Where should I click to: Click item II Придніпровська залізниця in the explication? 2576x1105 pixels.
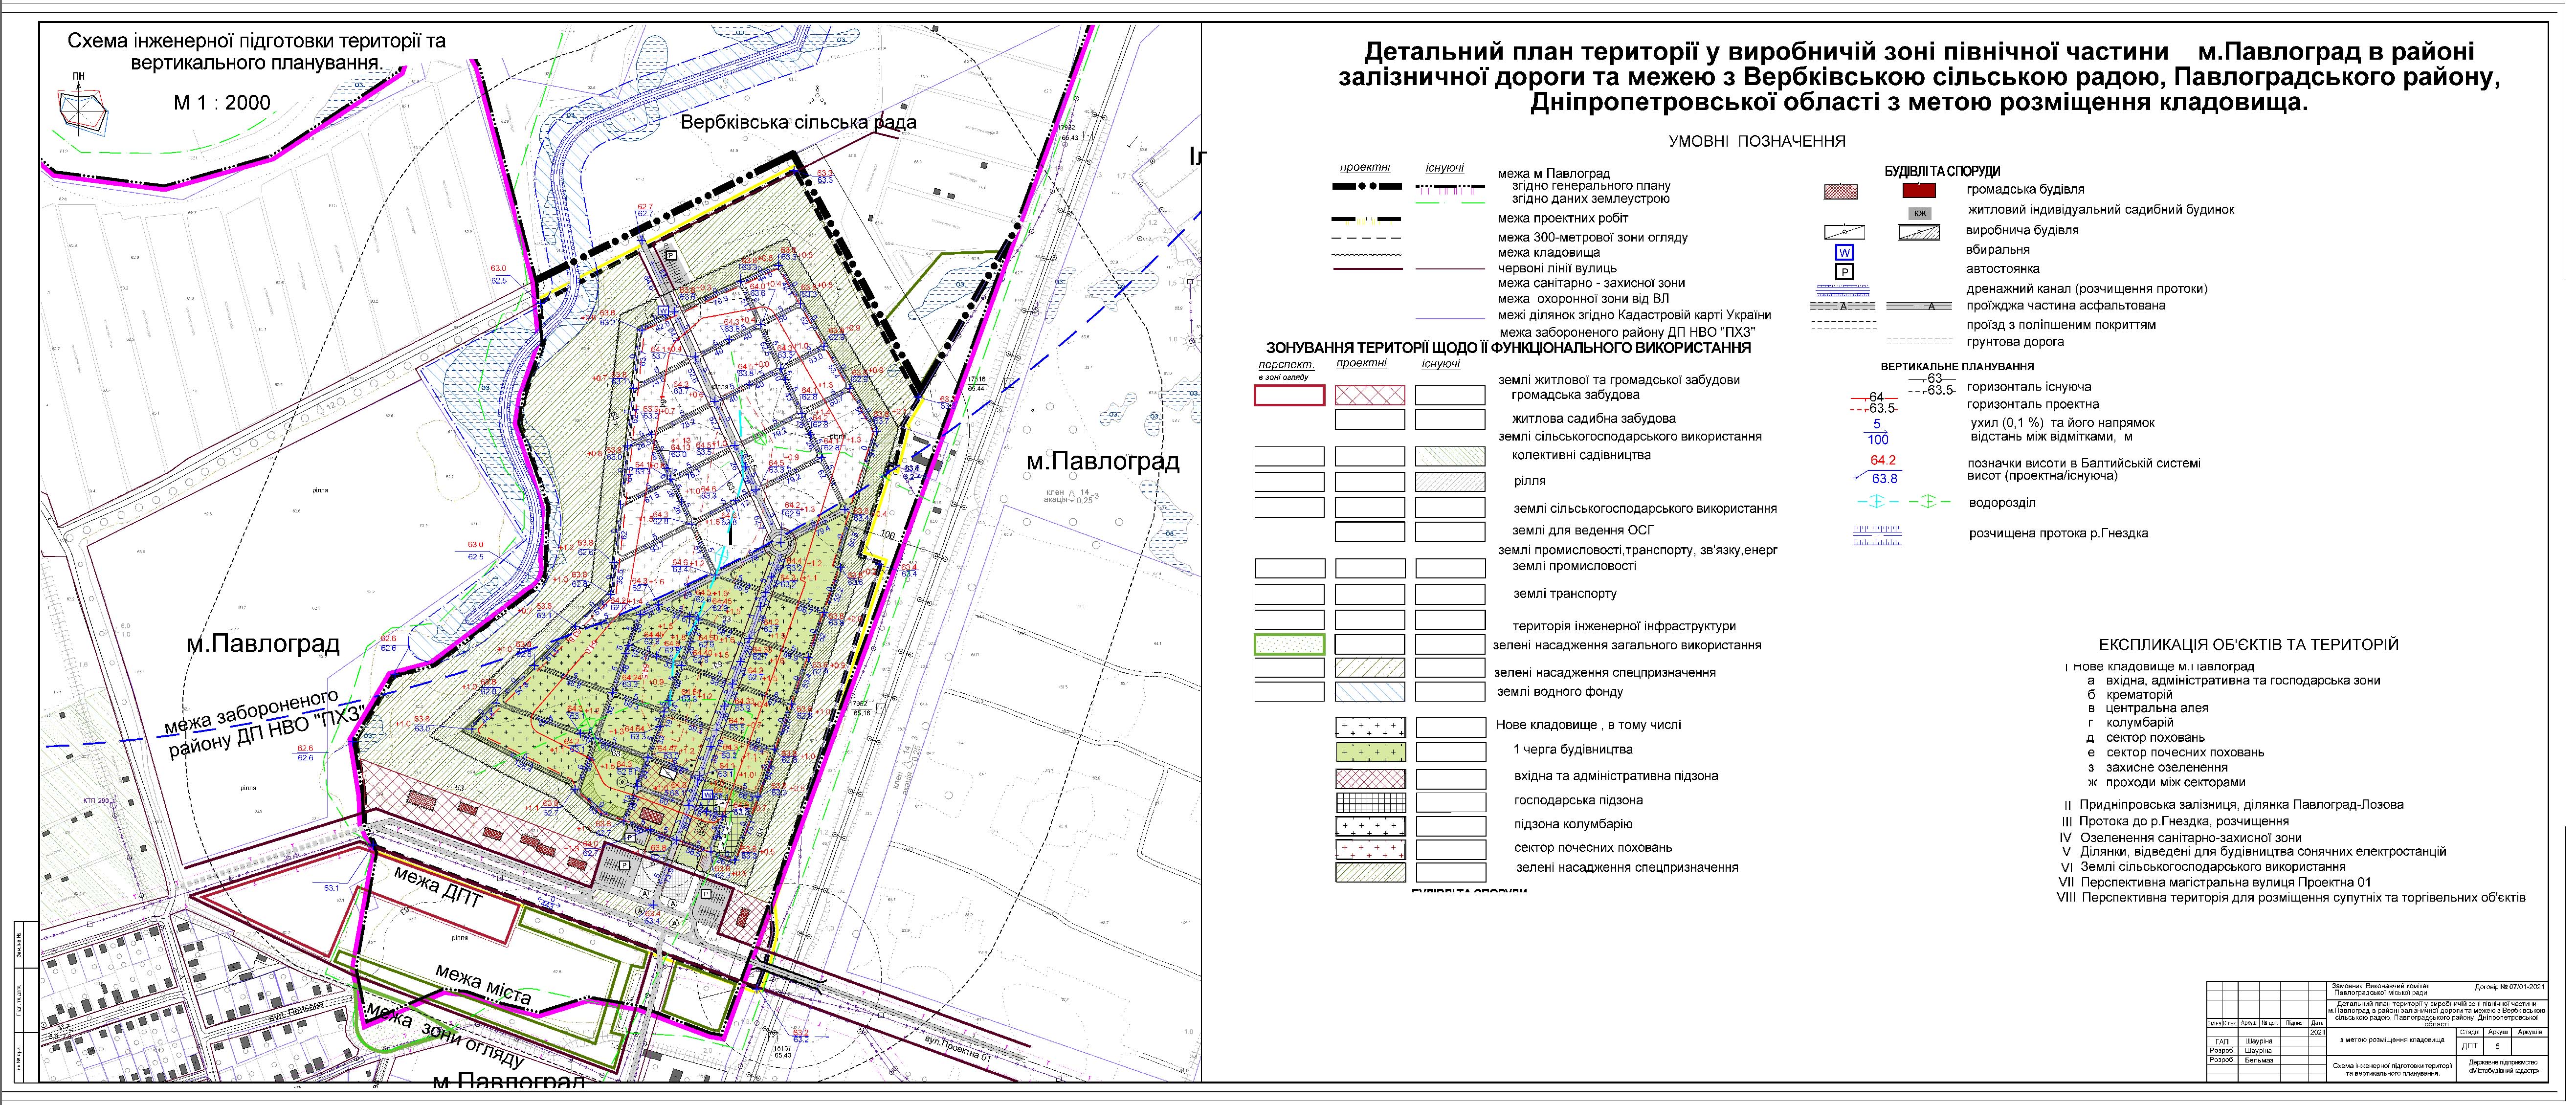(x=2233, y=804)
